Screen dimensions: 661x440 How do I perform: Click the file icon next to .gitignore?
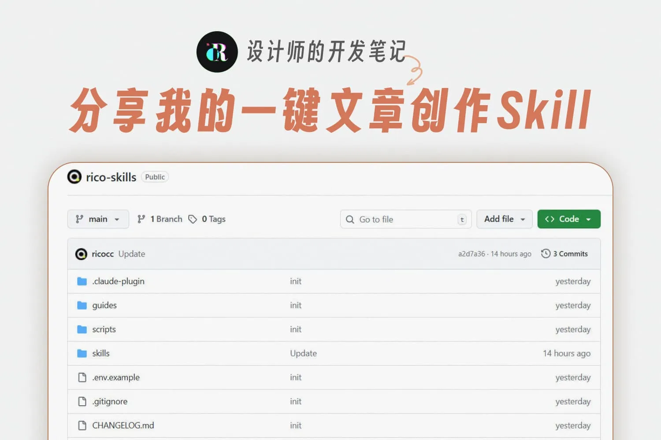[82, 401]
